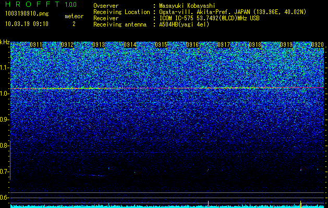Click the 0920 time marker
328x208 pixels.
pyautogui.click(x=318, y=45)
